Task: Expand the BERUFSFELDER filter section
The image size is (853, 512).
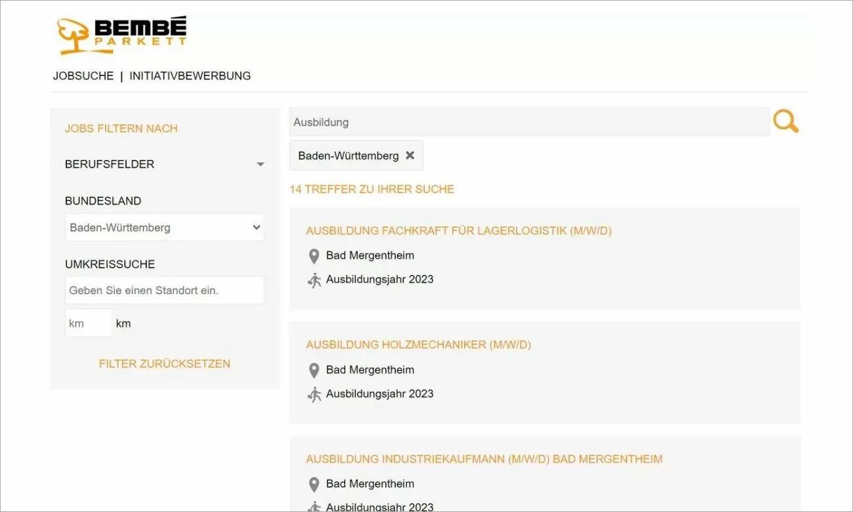Action: [110, 164]
